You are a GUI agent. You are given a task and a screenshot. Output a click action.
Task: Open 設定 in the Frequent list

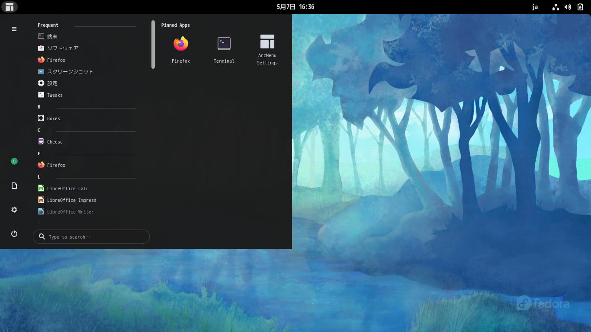coord(87,83)
